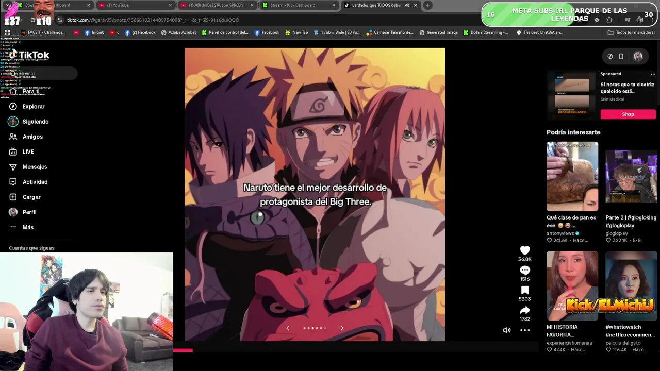Open the 'Parte 2 | #glogloking' video thumbnail
Viewport: 660px width, 371px height.
(631, 176)
